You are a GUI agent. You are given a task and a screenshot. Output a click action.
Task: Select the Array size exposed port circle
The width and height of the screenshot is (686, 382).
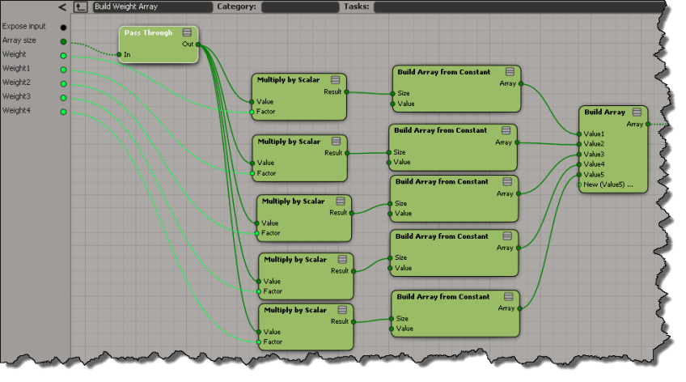tap(63, 40)
